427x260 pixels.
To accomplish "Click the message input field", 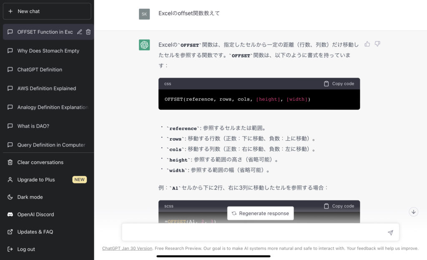I will click(x=254, y=232).
